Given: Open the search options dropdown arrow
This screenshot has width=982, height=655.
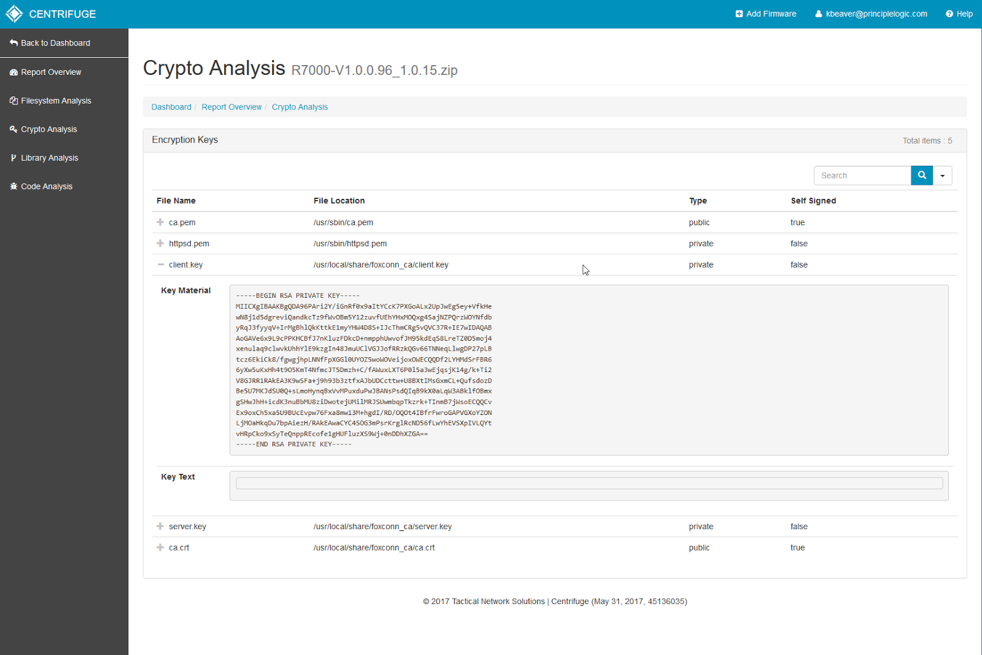Looking at the screenshot, I should point(942,175).
